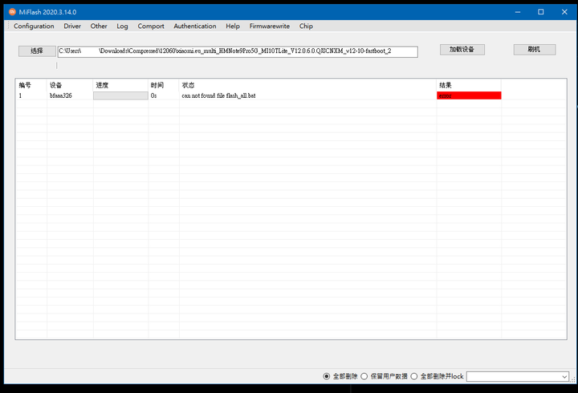
Task: Maximize the MiFlash window
Action: point(541,12)
